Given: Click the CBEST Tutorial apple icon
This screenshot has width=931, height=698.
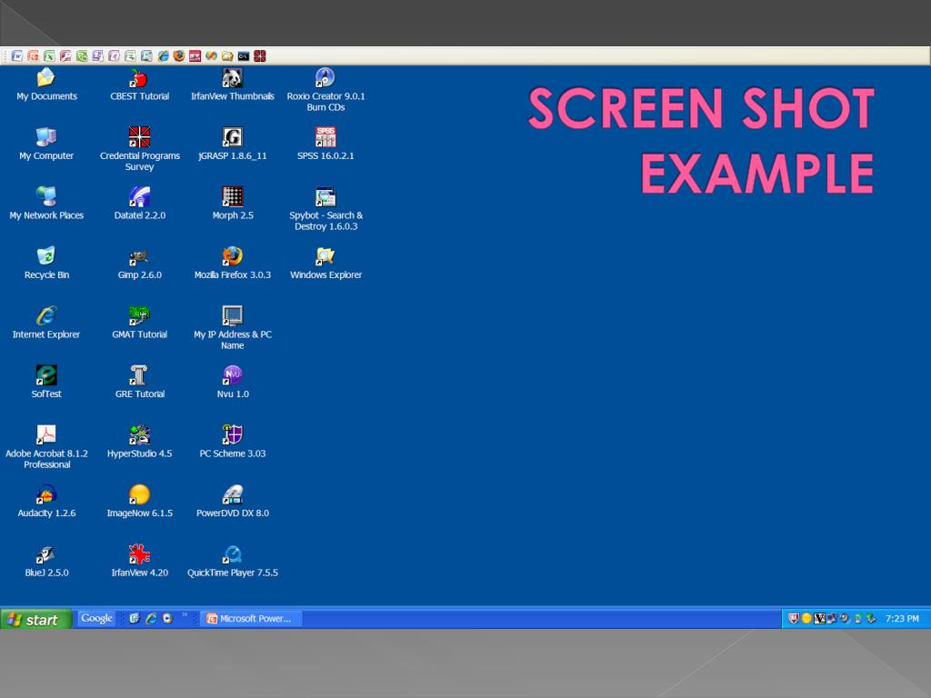Looking at the screenshot, I should [139, 85].
